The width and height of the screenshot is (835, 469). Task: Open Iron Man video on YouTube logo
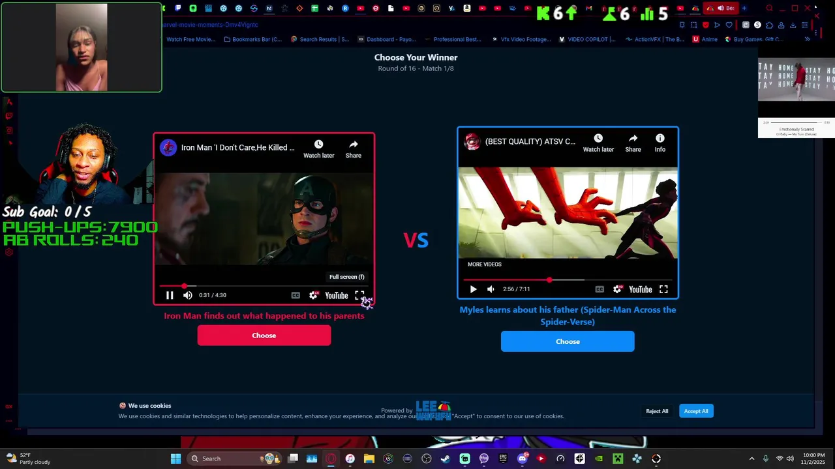pyautogui.click(x=337, y=296)
